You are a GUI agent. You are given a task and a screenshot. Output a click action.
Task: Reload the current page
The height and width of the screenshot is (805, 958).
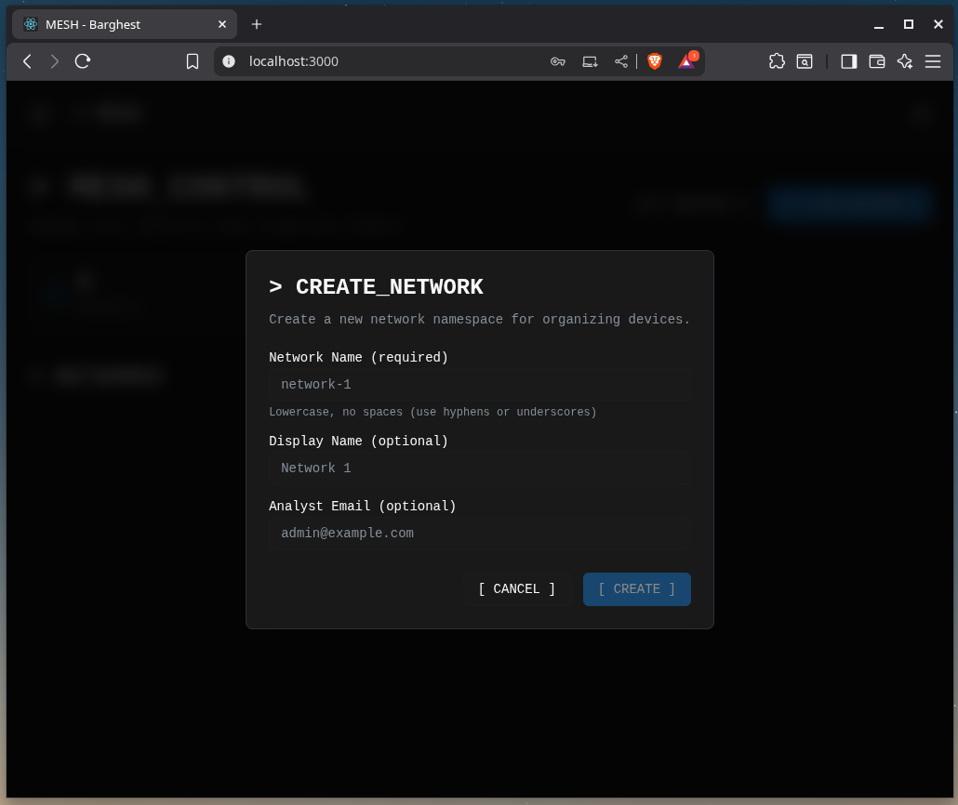tap(83, 61)
